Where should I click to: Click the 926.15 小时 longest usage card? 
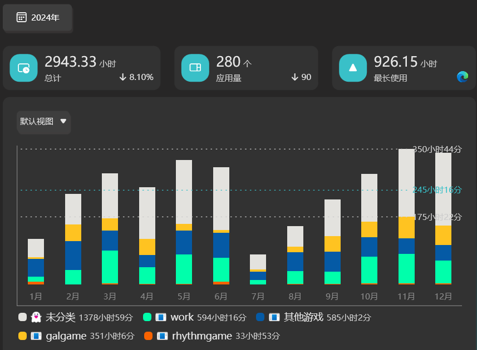coord(404,68)
